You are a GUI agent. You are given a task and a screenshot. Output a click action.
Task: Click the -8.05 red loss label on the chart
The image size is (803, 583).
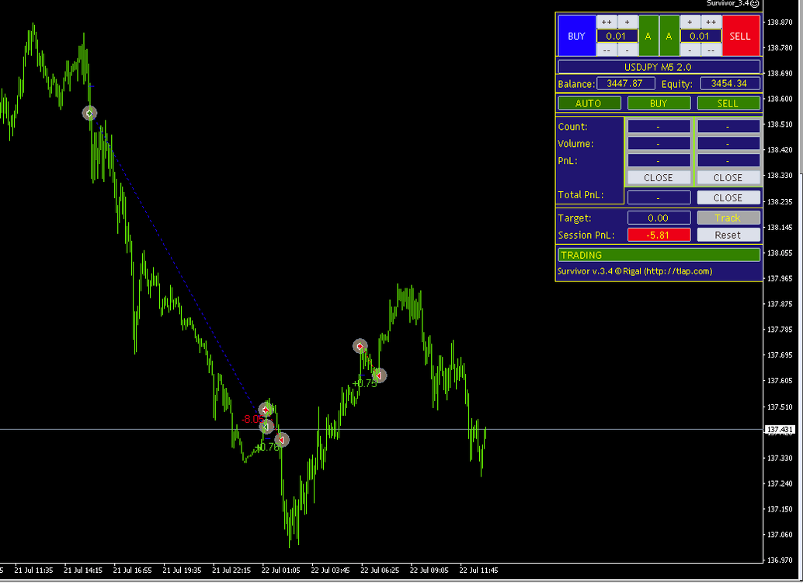253,419
